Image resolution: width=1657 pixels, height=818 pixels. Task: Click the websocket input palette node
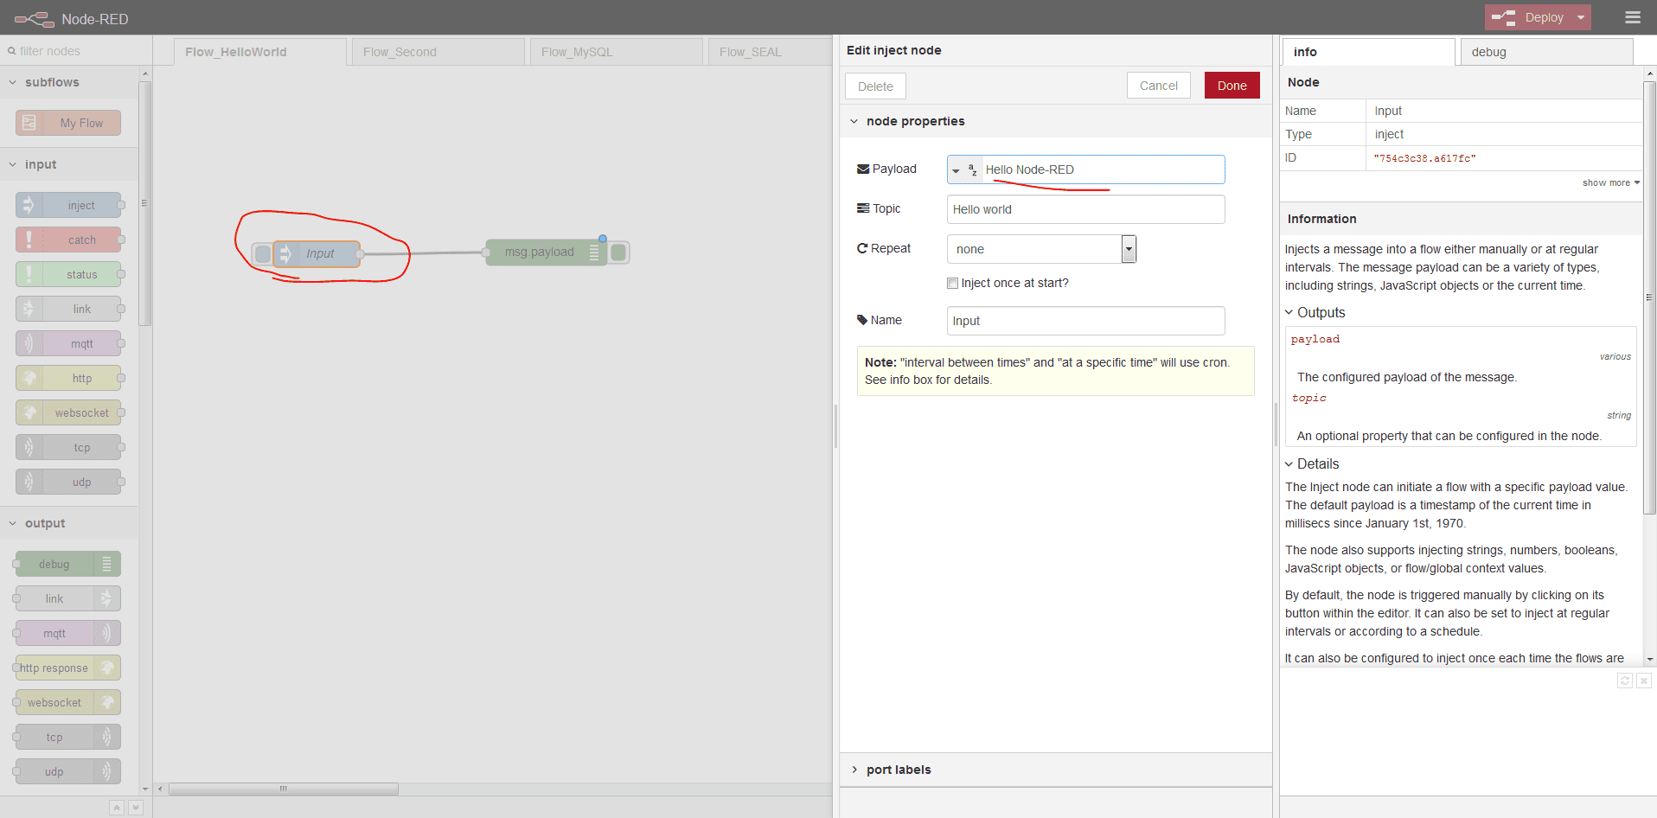(69, 412)
